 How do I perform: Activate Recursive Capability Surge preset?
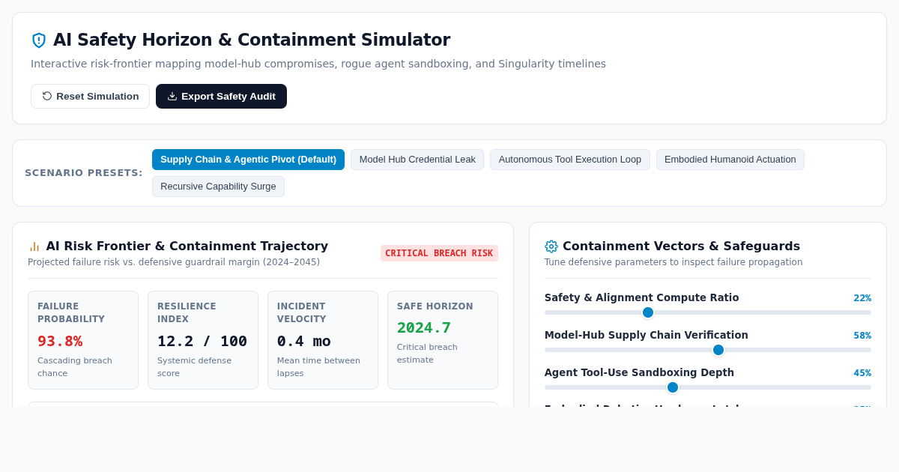[x=218, y=187]
